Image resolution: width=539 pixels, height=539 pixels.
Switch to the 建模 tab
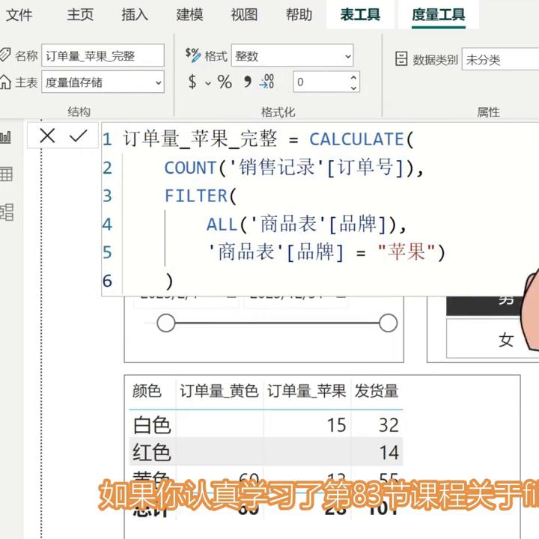[x=189, y=14]
